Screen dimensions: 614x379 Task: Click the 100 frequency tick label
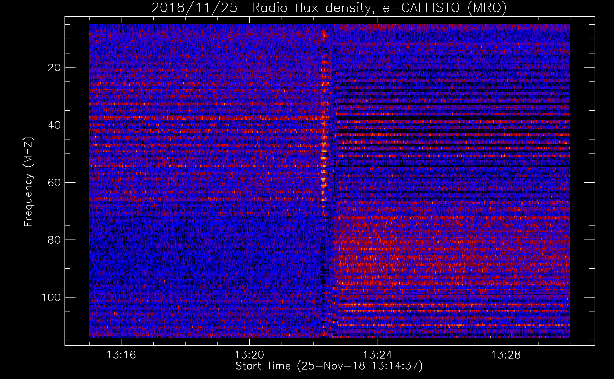(x=51, y=298)
